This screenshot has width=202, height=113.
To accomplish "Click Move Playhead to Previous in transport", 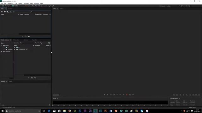I will (114, 95).
